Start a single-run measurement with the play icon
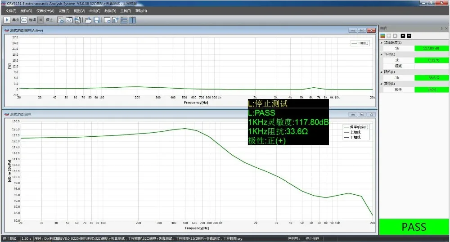This screenshot has width=450, height=242. pyautogui.click(x=7, y=20)
